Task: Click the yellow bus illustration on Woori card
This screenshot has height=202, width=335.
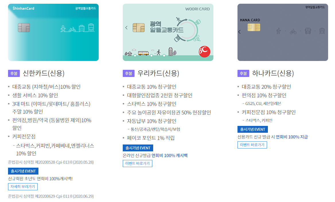Action: point(143,53)
